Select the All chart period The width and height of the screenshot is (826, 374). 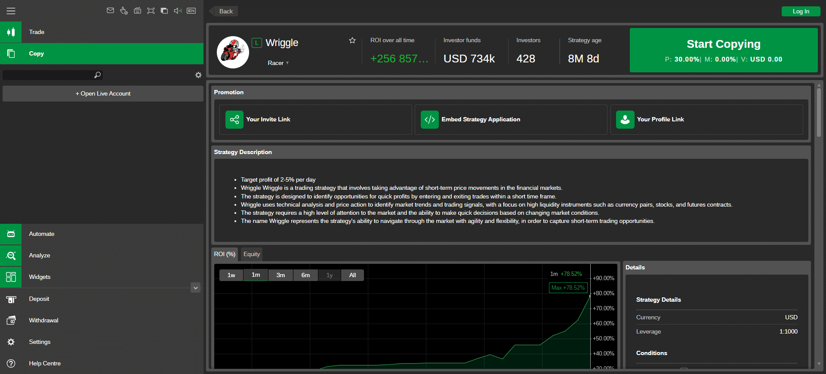[x=352, y=275]
